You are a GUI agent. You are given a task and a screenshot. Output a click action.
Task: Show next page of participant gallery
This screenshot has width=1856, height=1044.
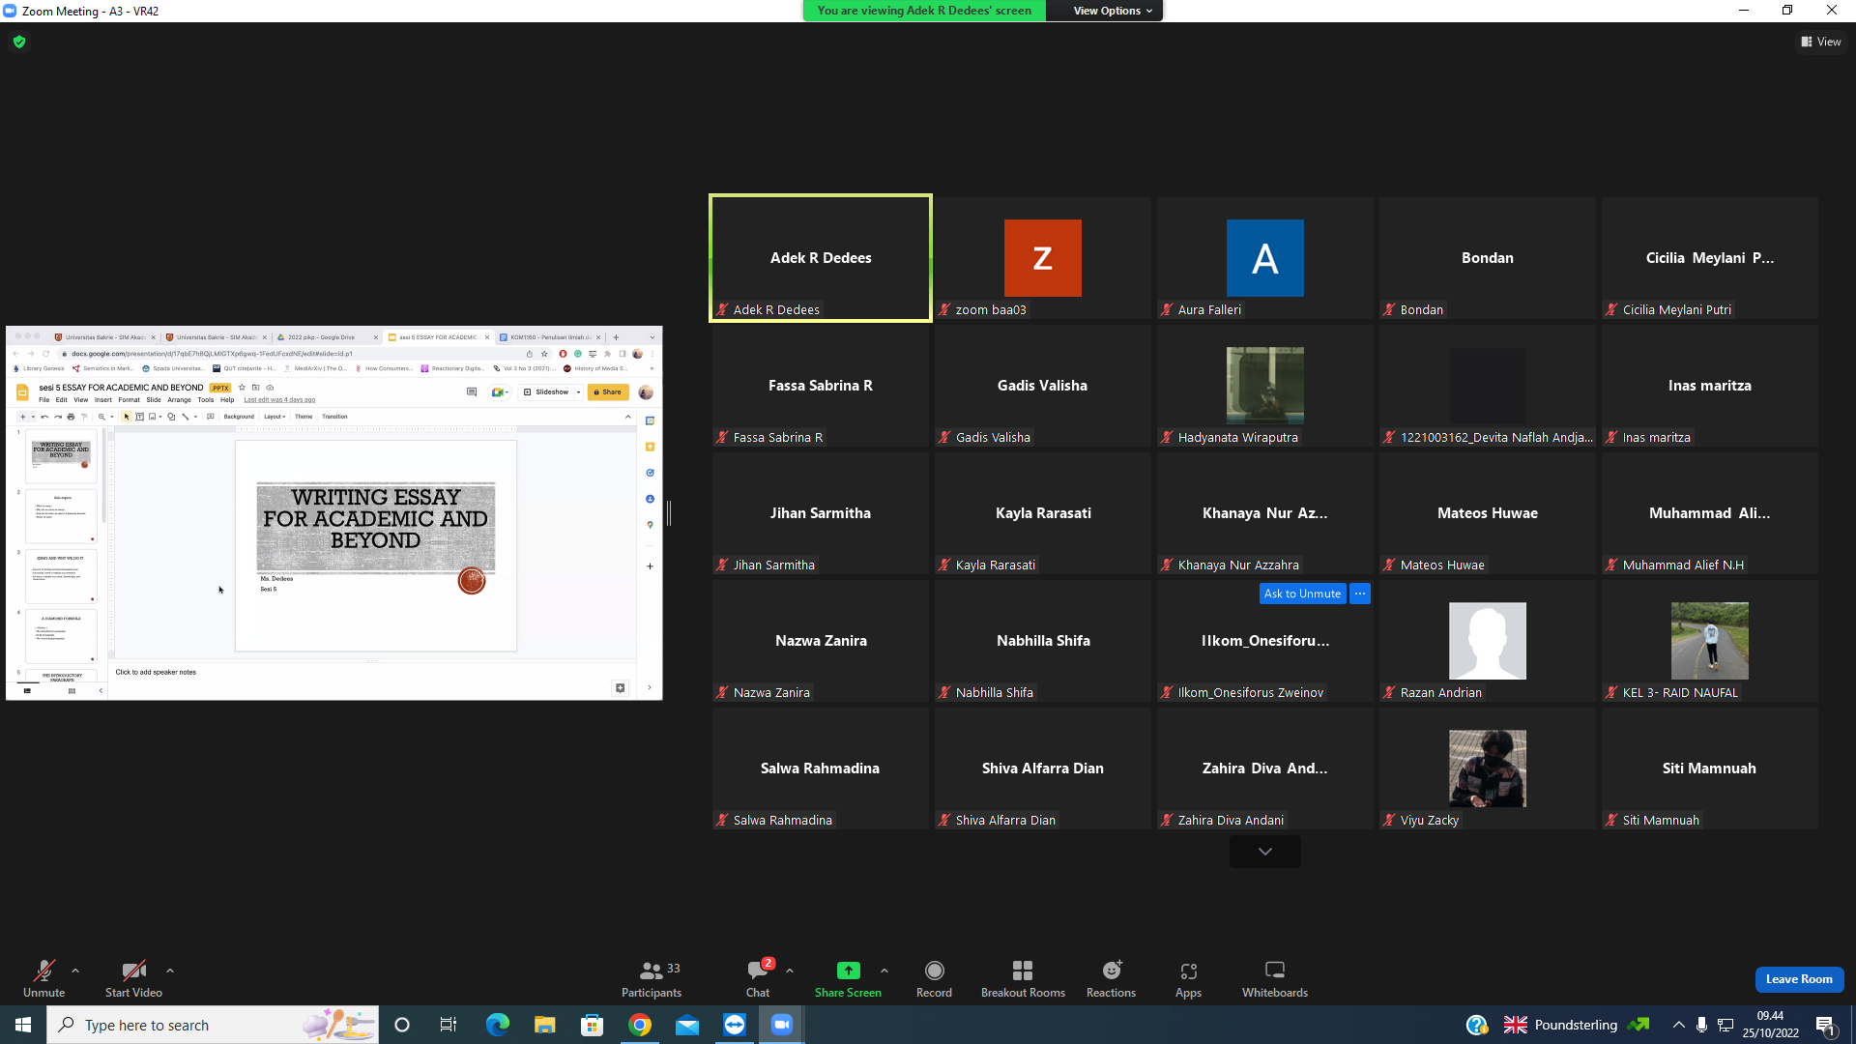coord(1264,852)
